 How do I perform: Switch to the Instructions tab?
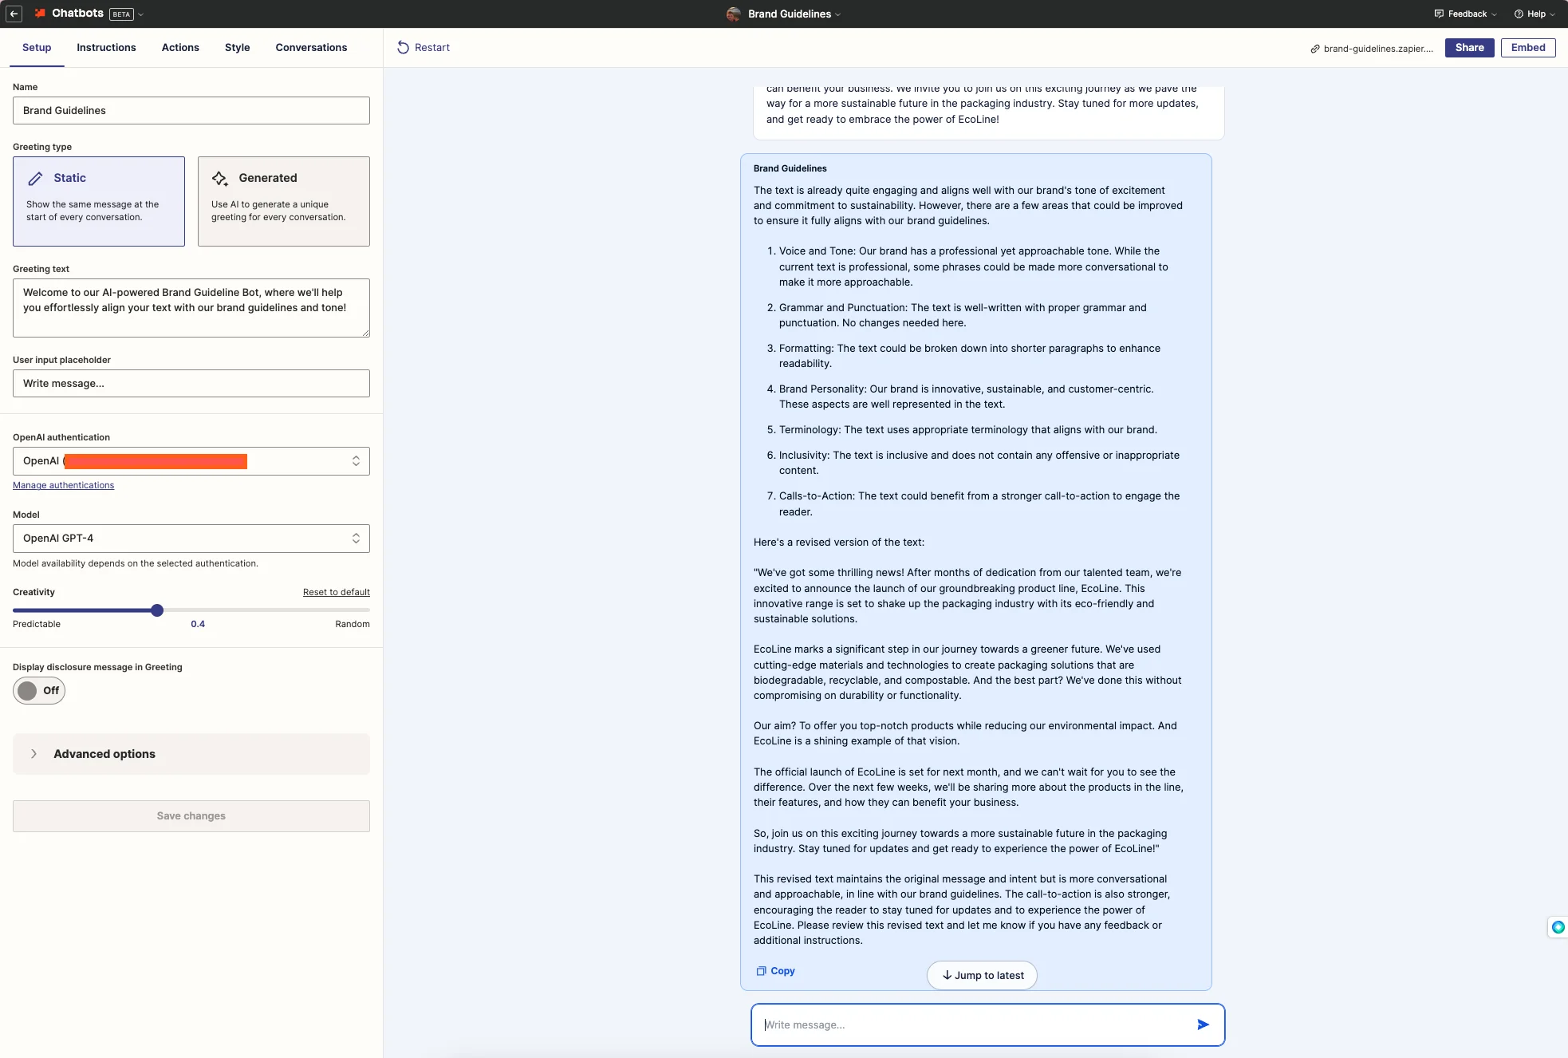106,48
